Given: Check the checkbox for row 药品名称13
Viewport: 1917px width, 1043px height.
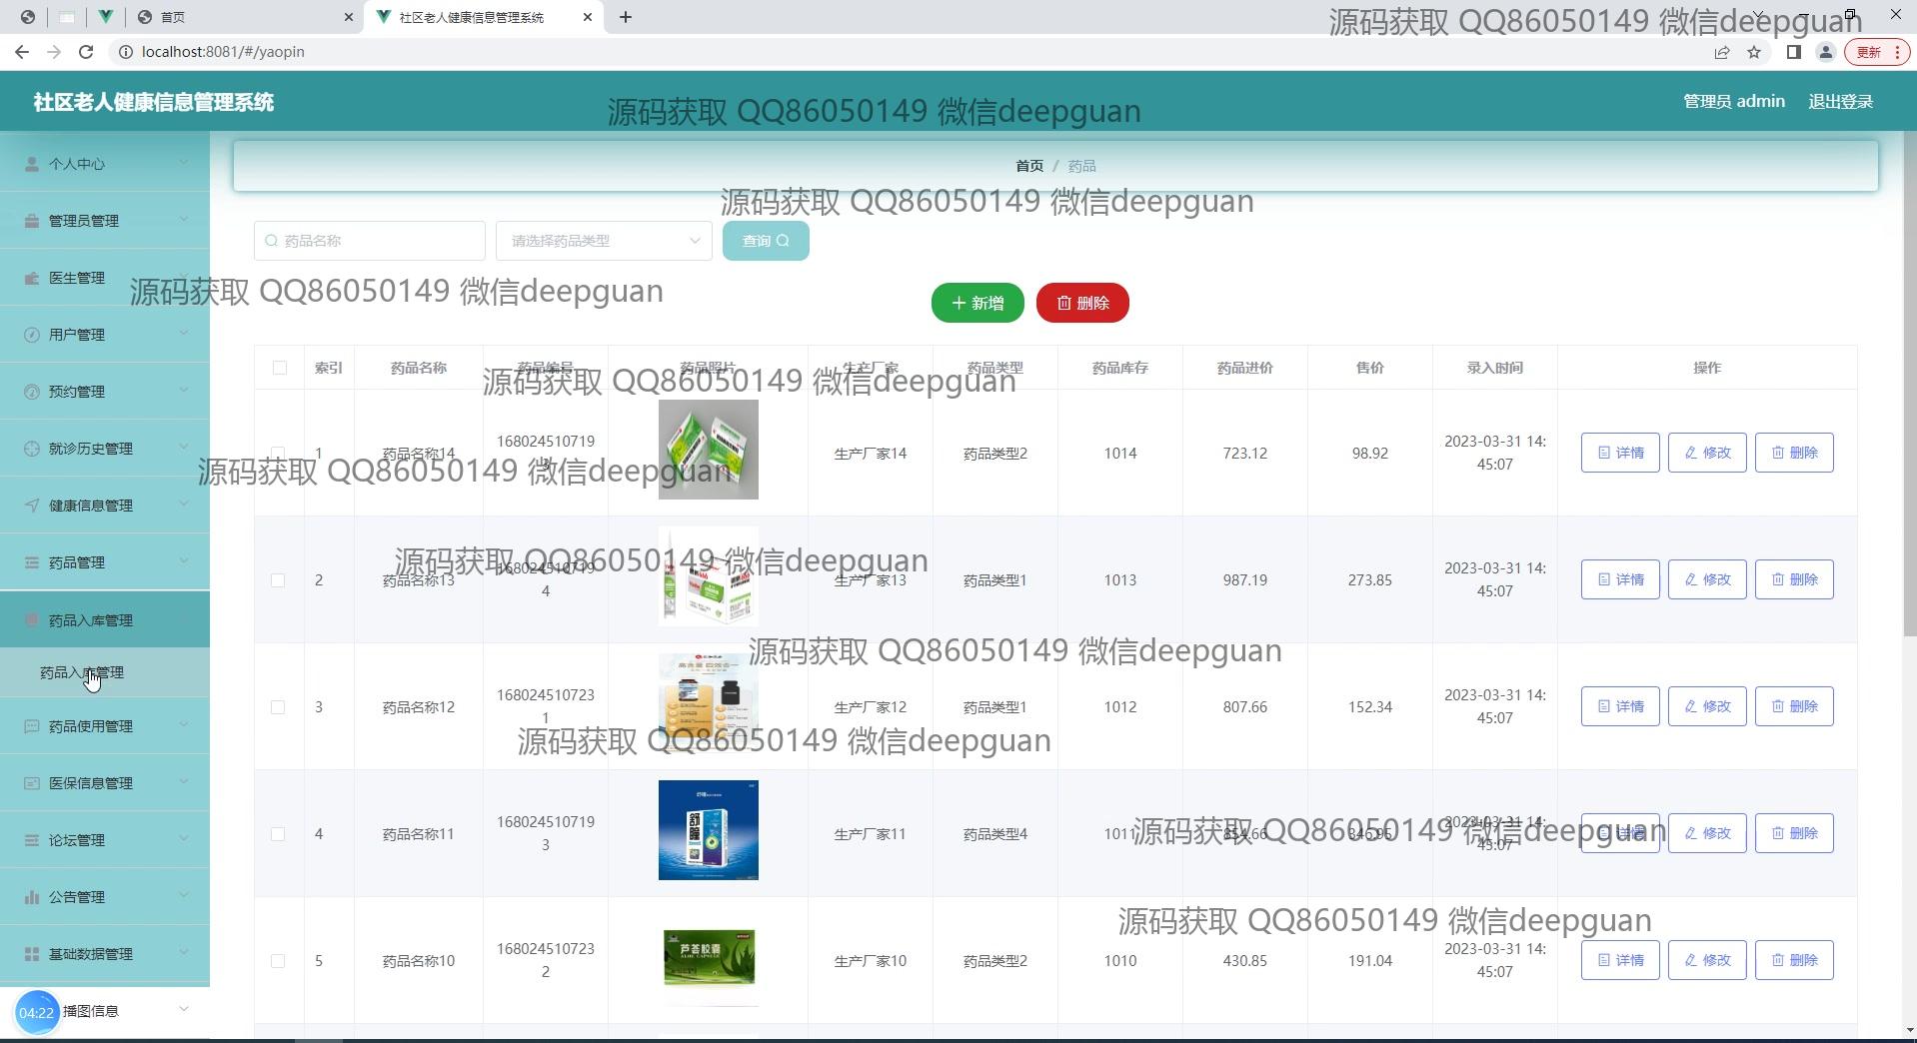Looking at the screenshot, I should 278,580.
